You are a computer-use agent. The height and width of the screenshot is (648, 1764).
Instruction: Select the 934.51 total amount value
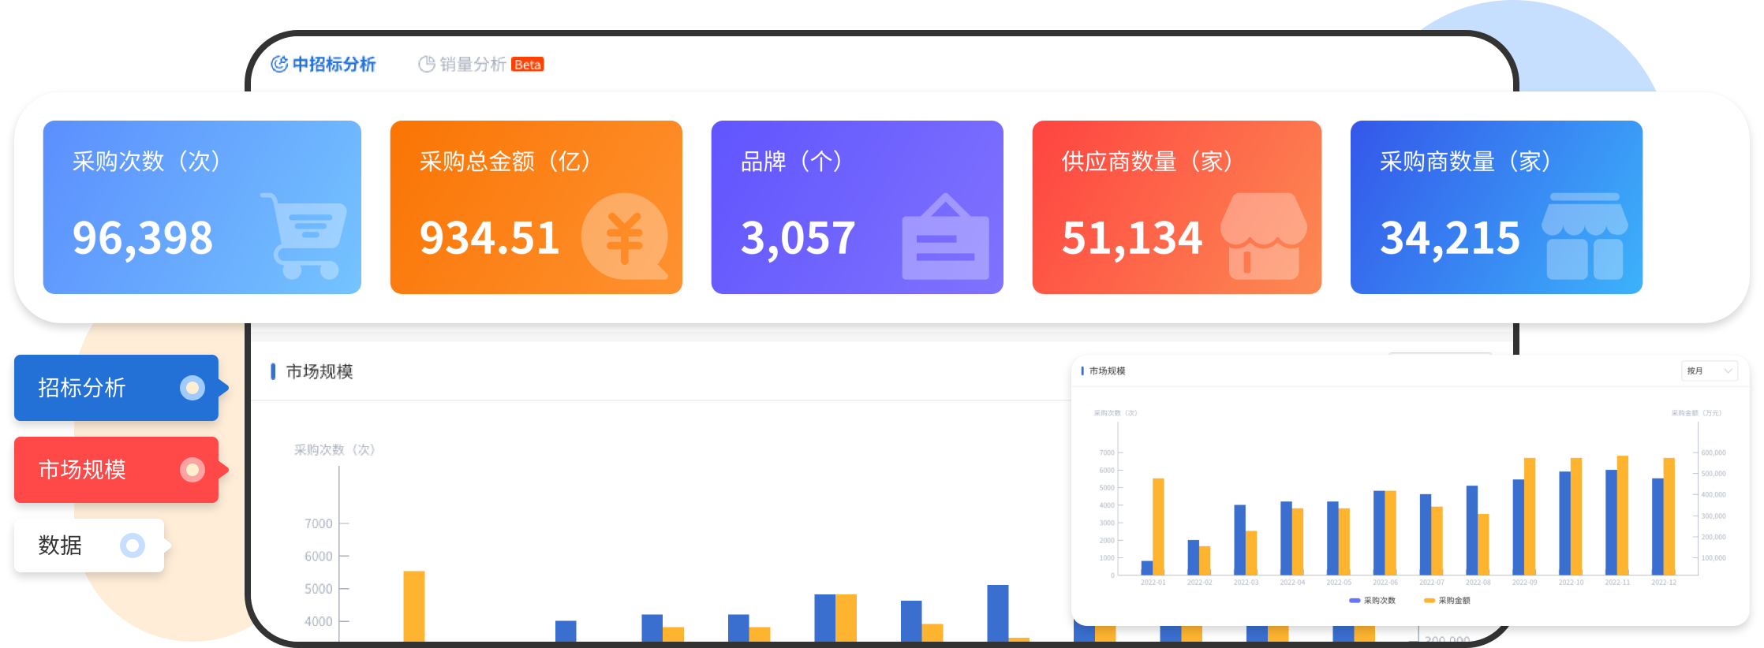click(490, 238)
